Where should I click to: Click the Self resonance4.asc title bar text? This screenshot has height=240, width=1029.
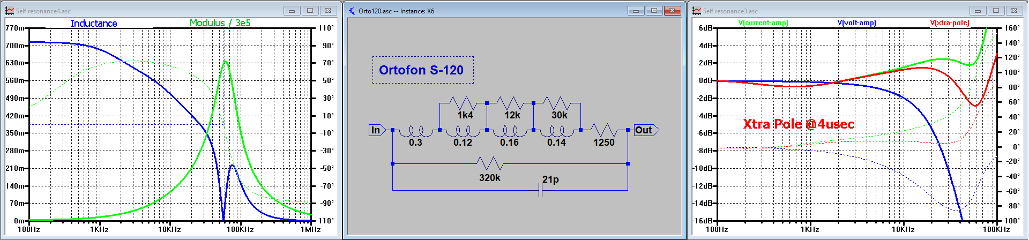43,11
